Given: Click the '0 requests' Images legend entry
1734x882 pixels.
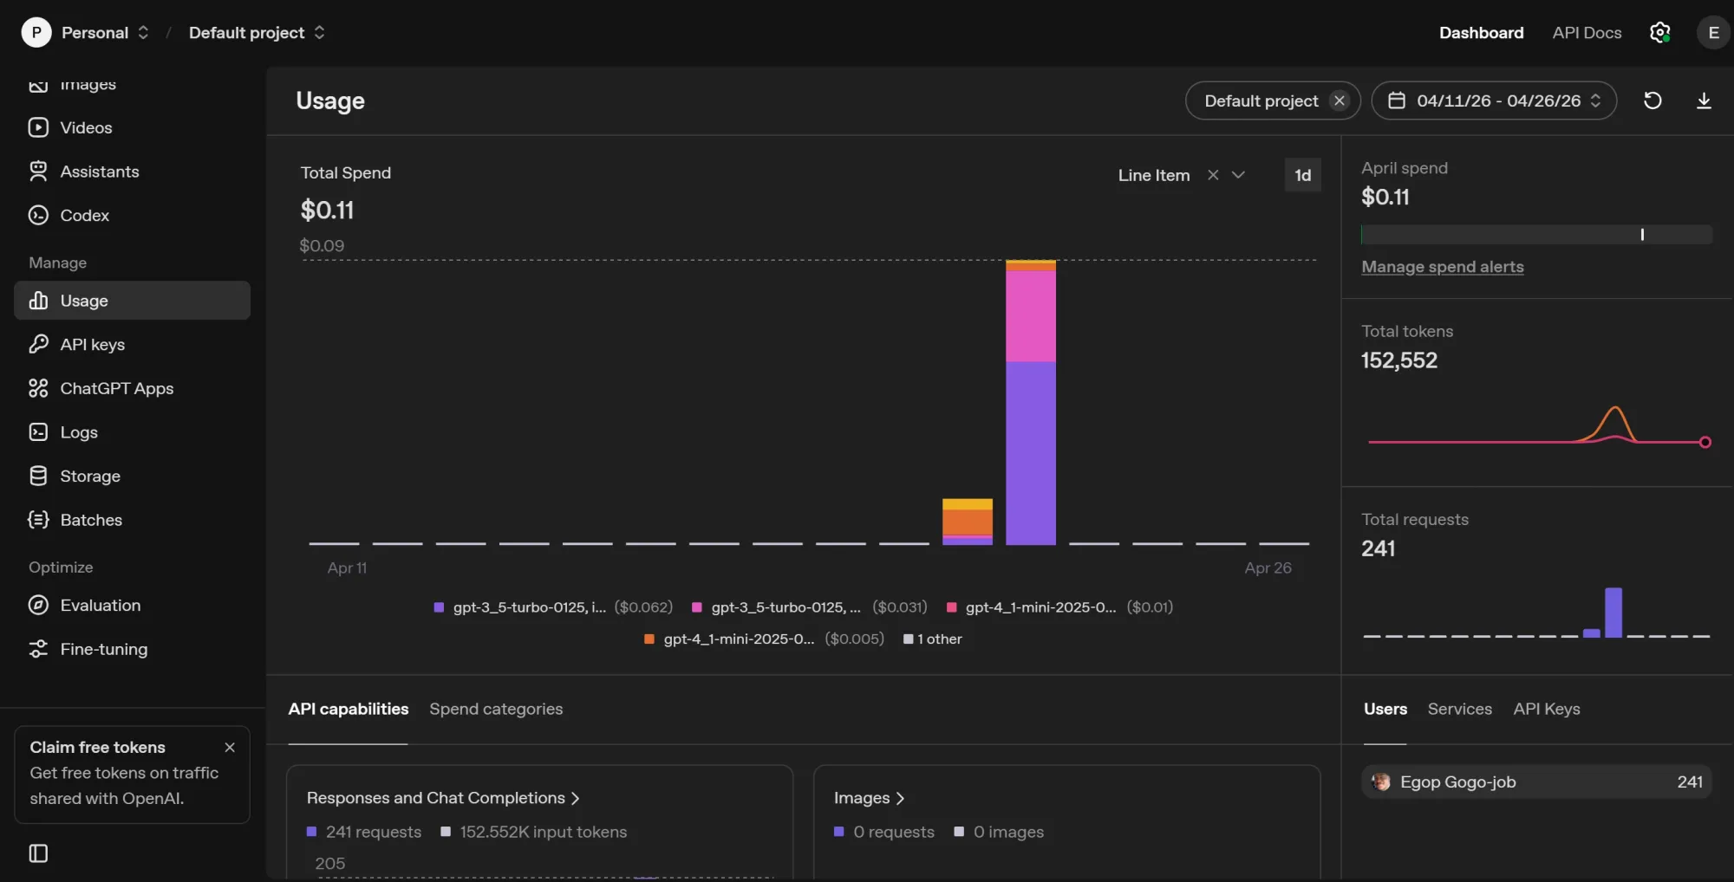Looking at the screenshot, I should (x=884, y=832).
